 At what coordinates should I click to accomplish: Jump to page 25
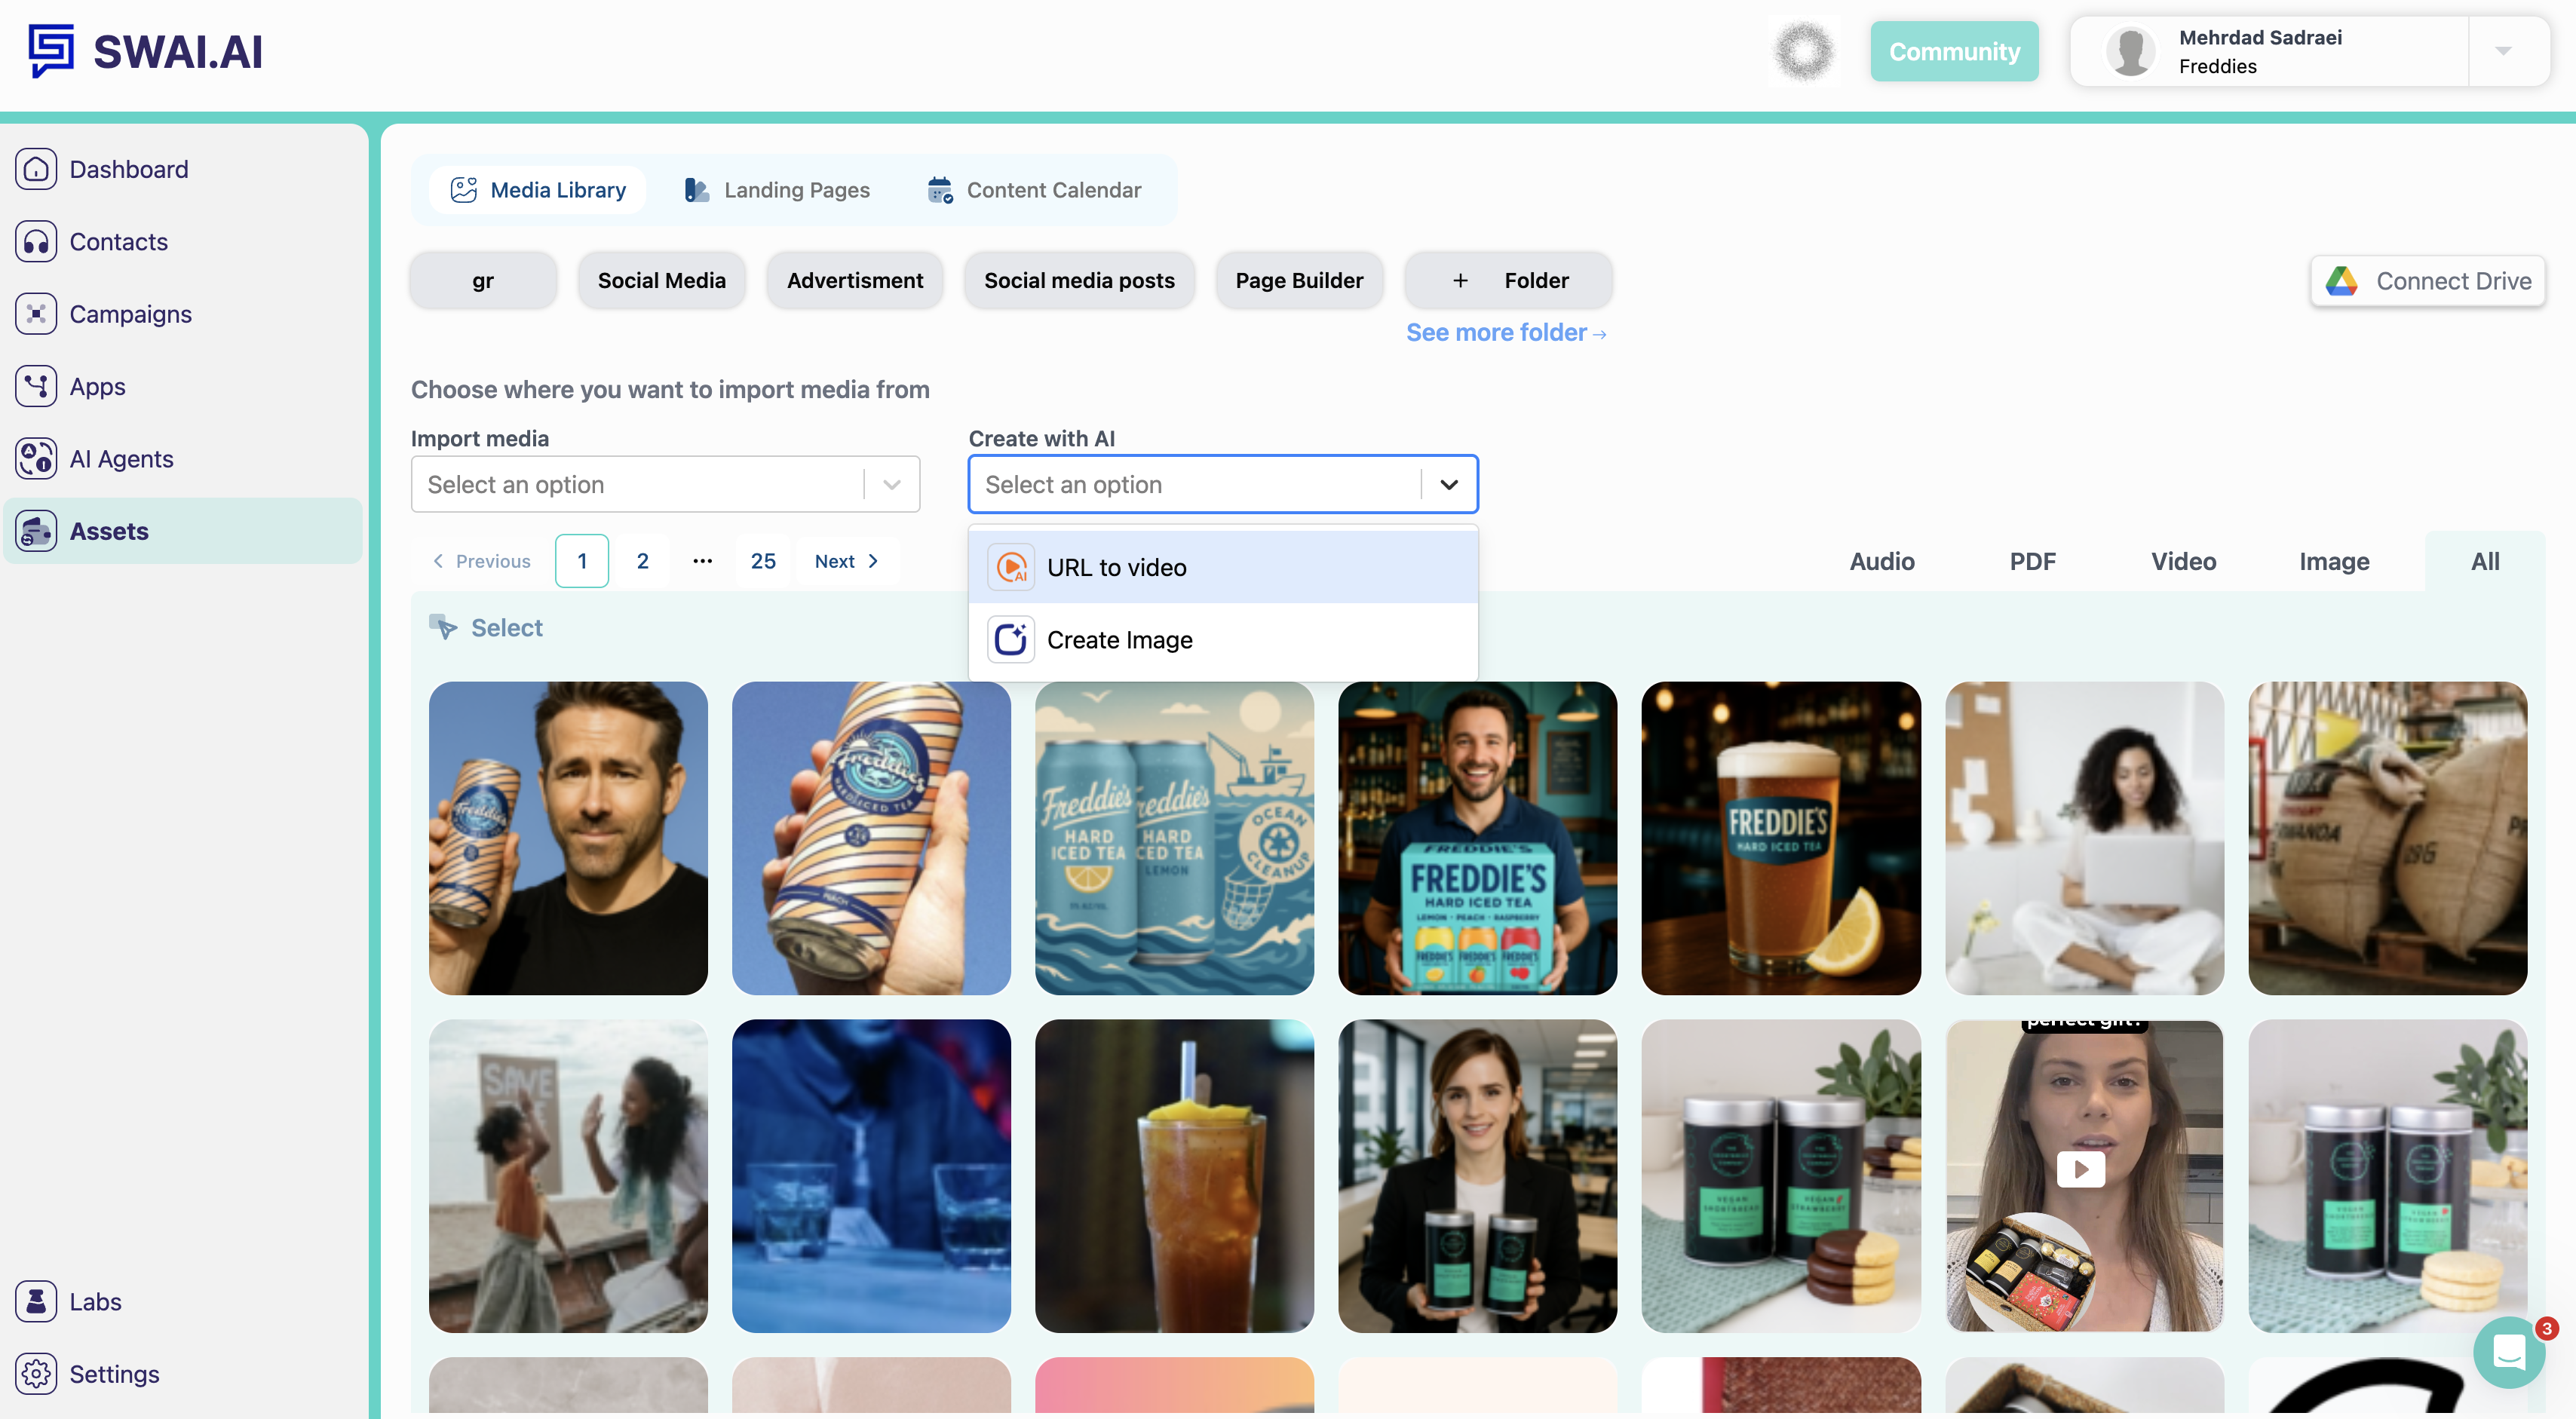click(x=763, y=561)
